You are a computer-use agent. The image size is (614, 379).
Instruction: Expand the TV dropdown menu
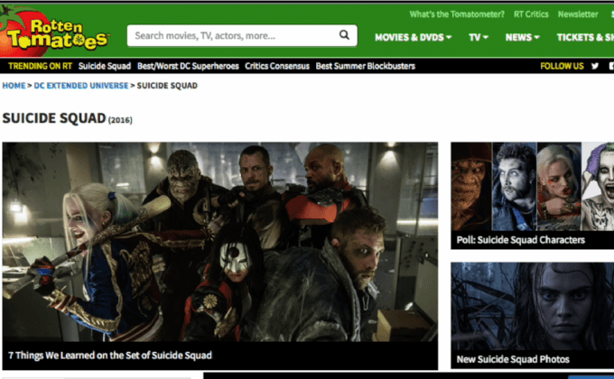(x=478, y=37)
